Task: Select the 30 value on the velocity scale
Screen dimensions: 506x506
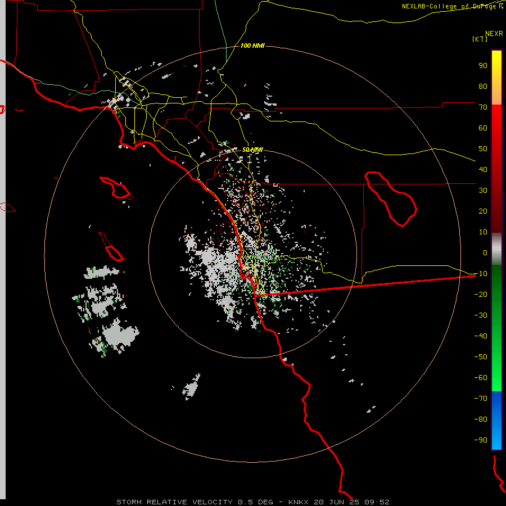Action: (x=483, y=191)
